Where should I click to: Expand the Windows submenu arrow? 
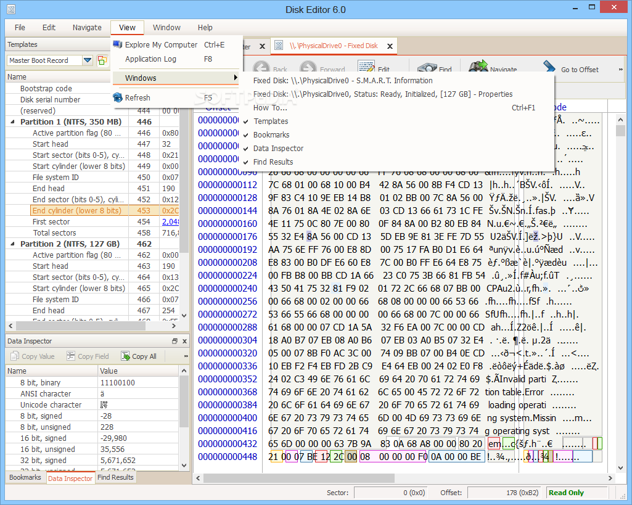pyautogui.click(x=236, y=77)
